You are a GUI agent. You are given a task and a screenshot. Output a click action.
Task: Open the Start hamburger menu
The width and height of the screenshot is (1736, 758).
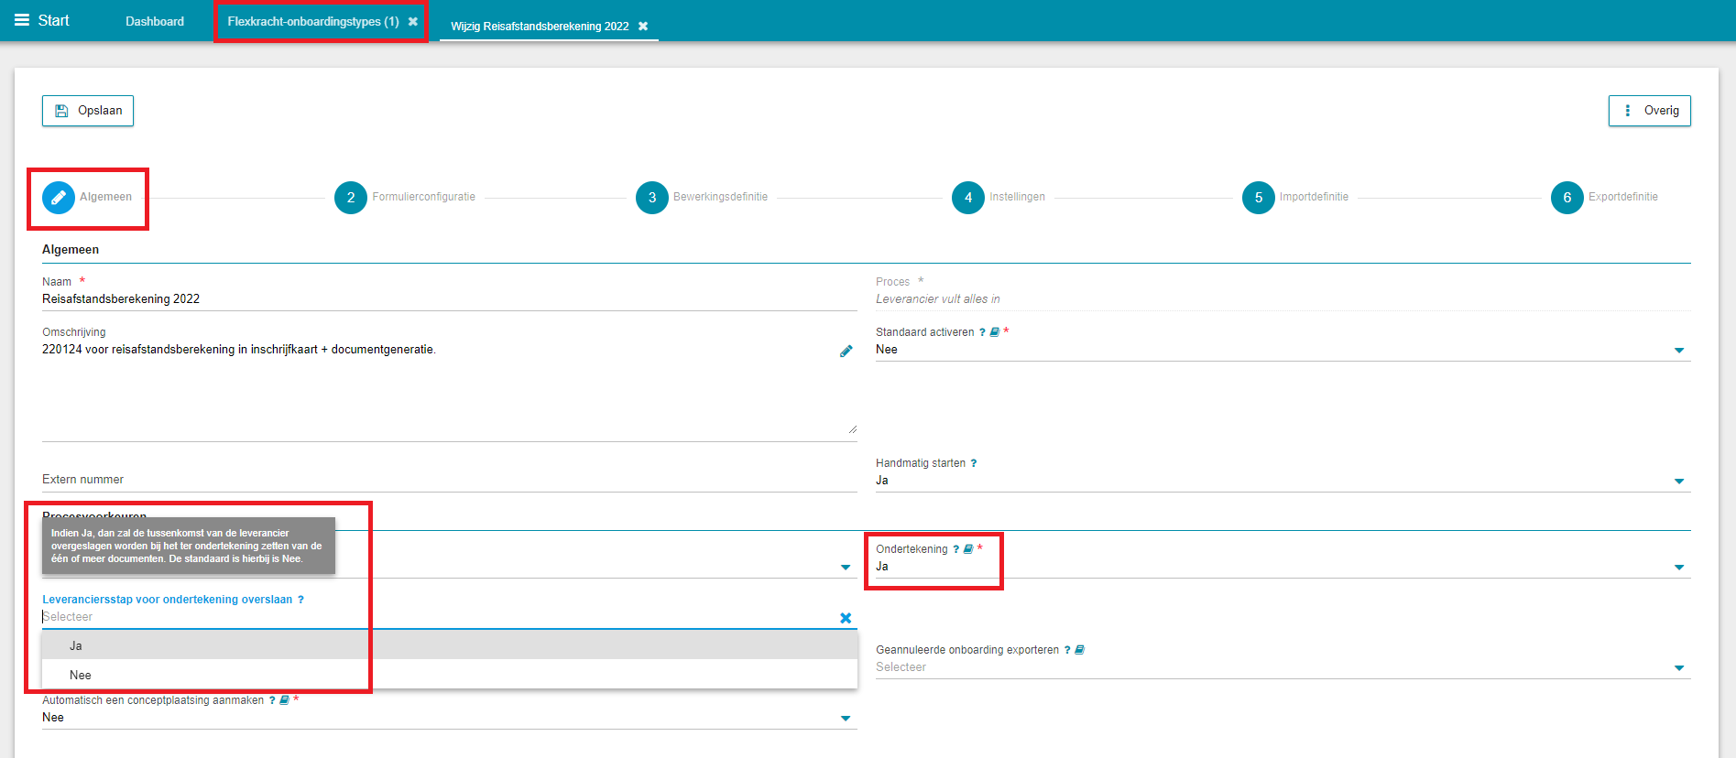(x=22, y=20)
